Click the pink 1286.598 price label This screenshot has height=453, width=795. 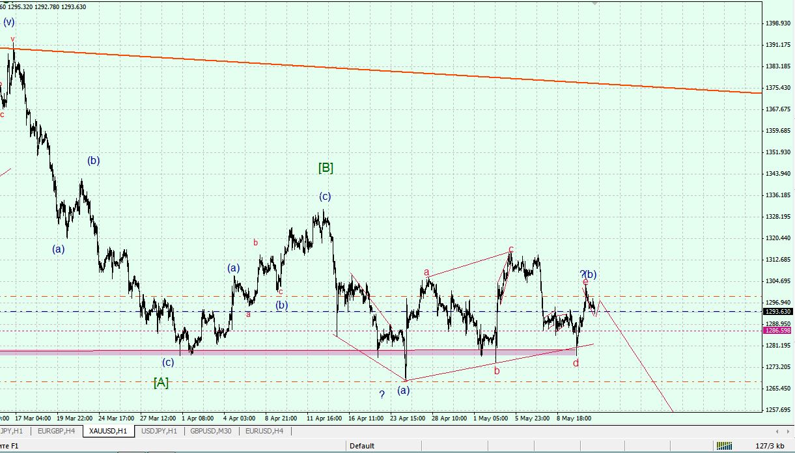tap(778, 330)
